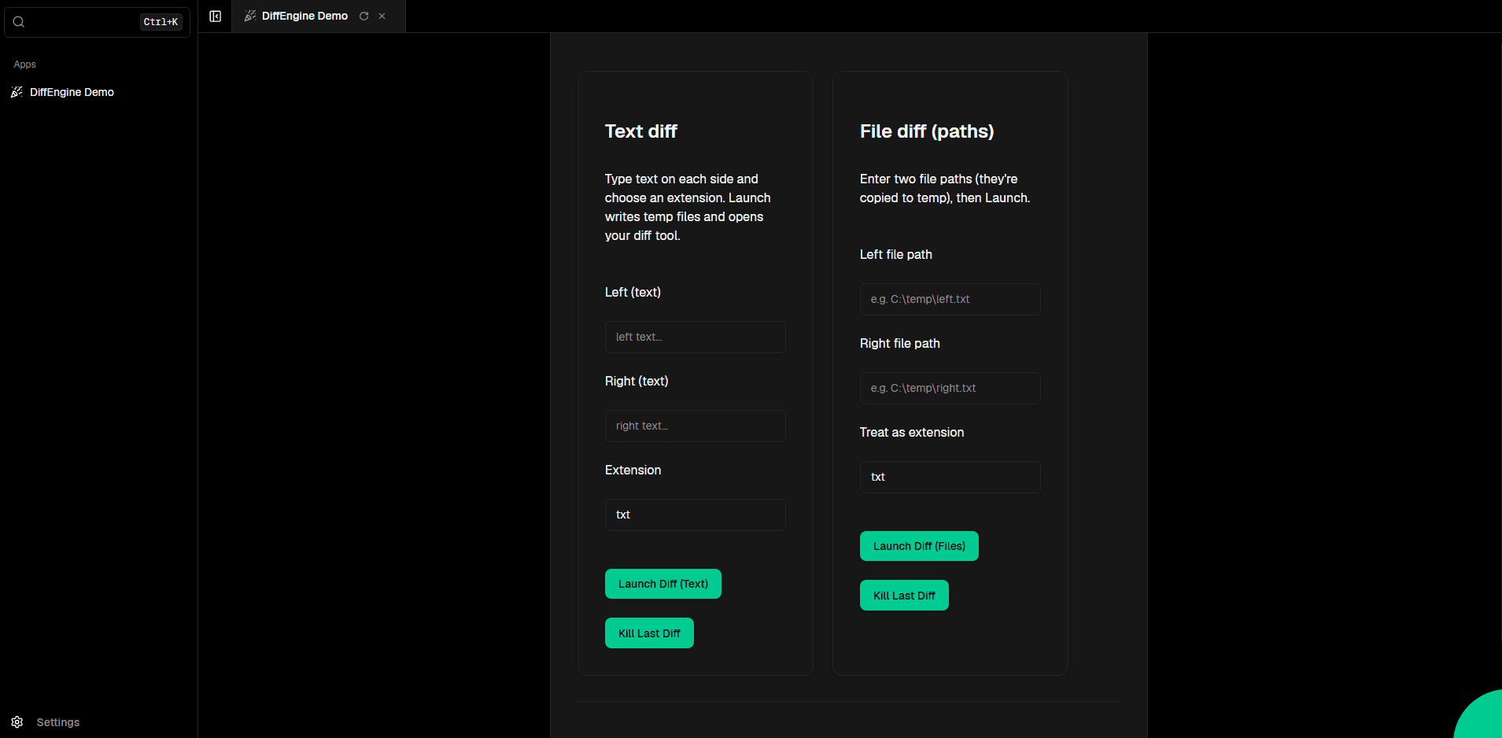The image size is (1502, 738).
Task: Click the search magnifier icon
Action: tap(19, 22)
